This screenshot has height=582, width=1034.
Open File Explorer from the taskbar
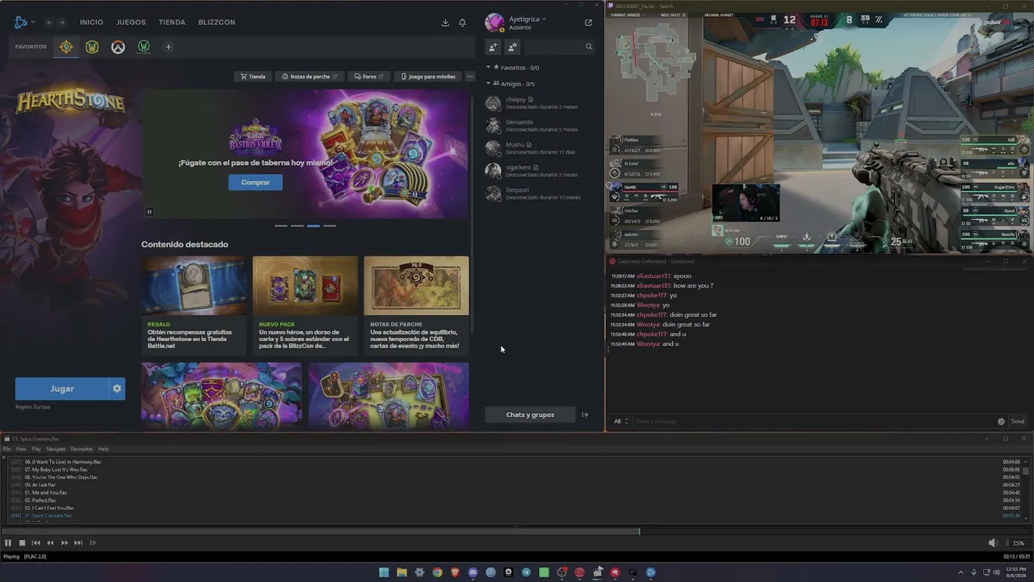[x=401, y=572]
